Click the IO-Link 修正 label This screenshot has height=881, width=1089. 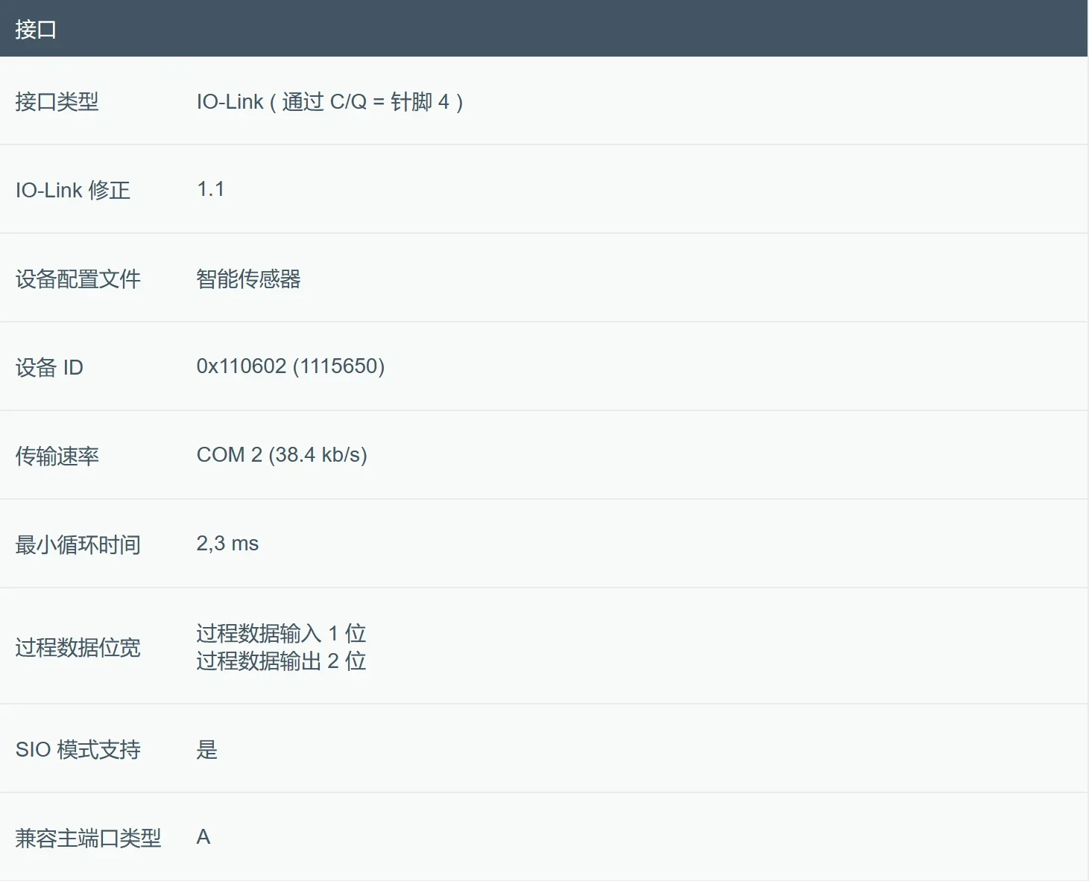[x=73, y=190]
